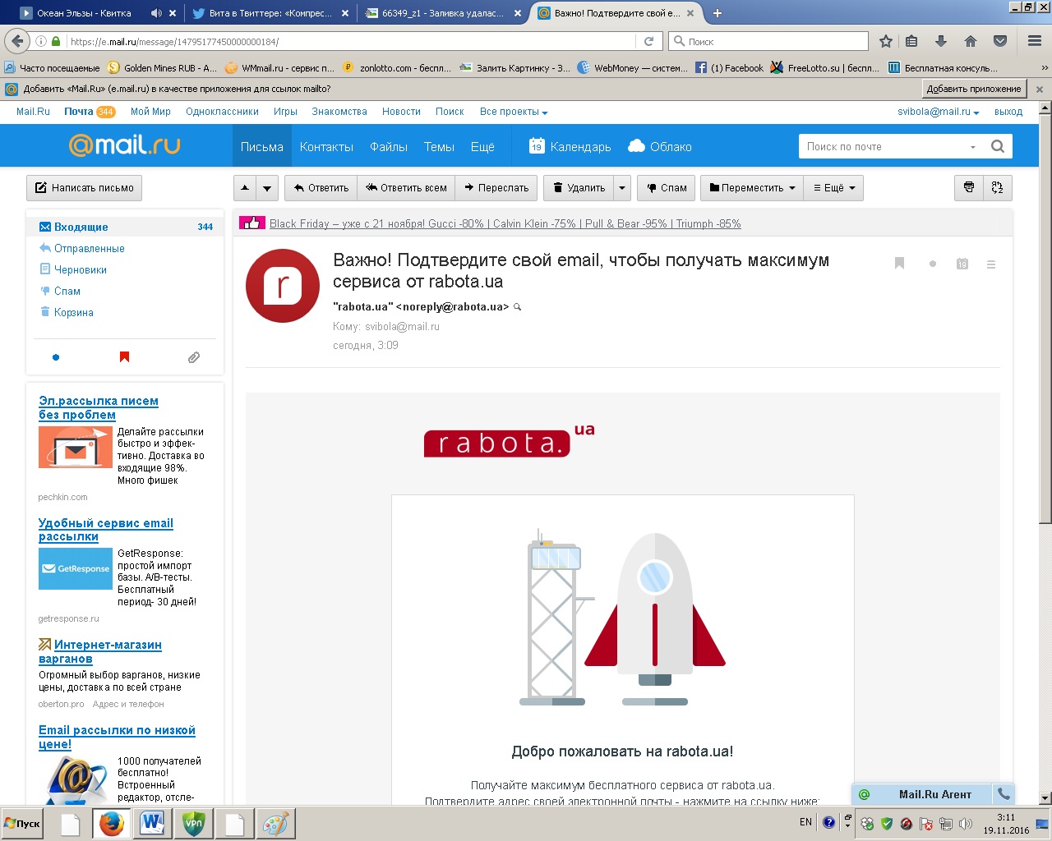
Task: Open the Отправленные folder
Action: pos(90,248)
